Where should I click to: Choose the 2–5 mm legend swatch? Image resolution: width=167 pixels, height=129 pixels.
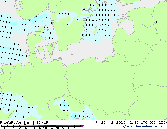point(23,126)
